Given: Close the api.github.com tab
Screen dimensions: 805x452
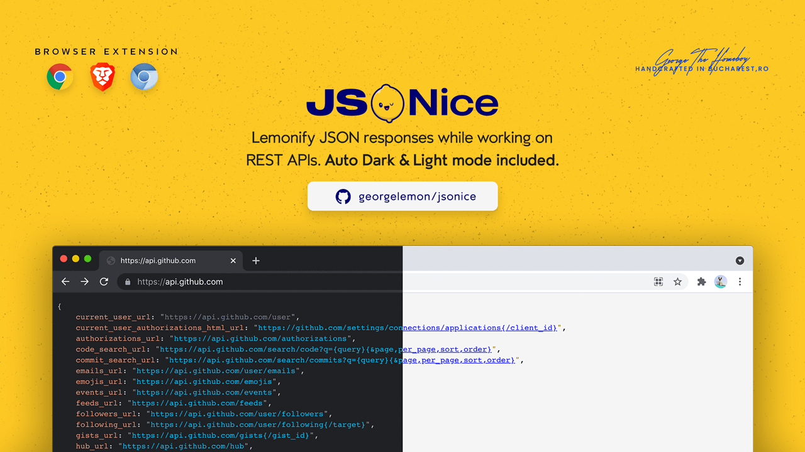Looking at the screenshot, I should pos(233,261).
